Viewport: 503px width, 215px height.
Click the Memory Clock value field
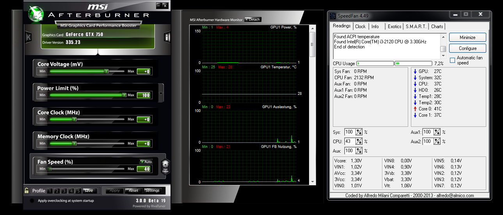coord(144,144)
